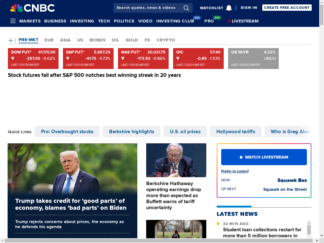324x243 pixels.
Task: Open Trump takes credit for good parts headline
Action: click(x=71, y=204)
